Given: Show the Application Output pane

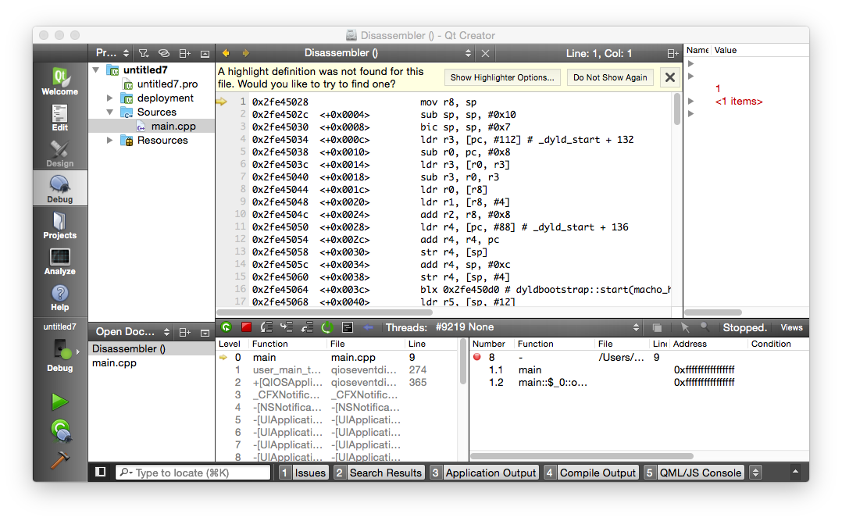Looking at the screenshot, I should pos(484,473).
